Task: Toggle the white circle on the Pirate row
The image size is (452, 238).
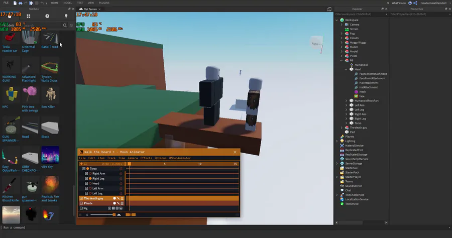Action: click(115, 203)
